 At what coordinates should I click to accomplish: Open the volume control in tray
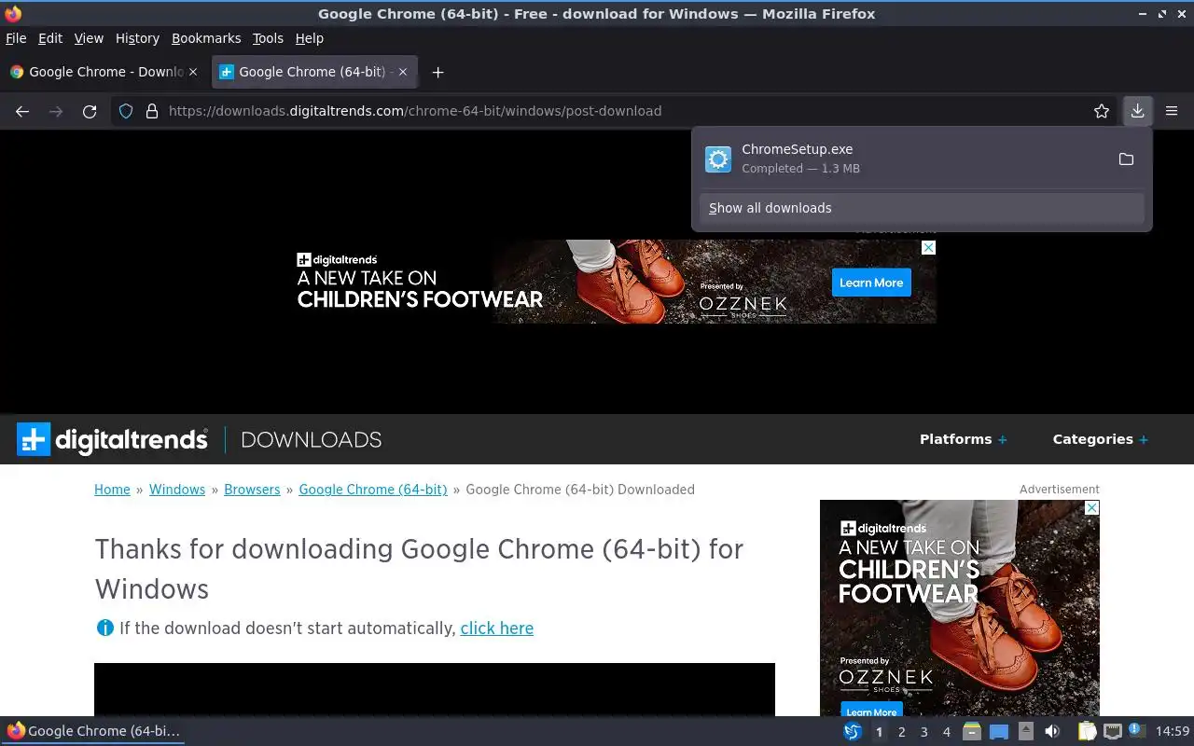click(1052, 731)
